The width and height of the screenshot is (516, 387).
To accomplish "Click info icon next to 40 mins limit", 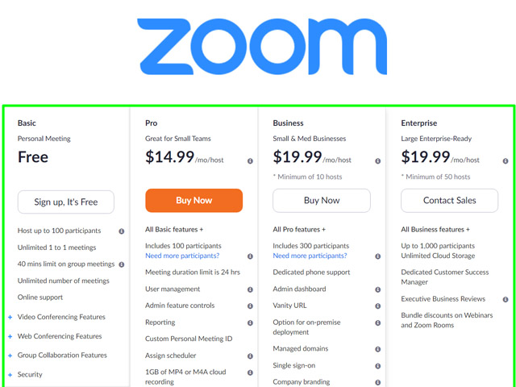I will [122, 264].
